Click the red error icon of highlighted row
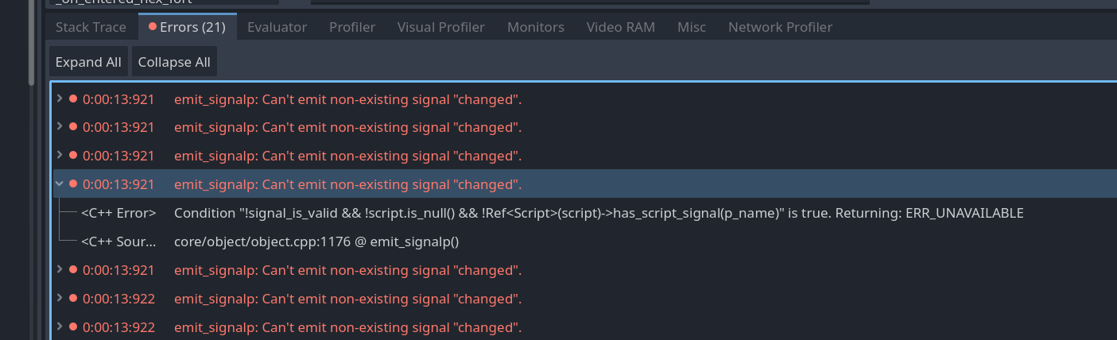Screen dimensions: 1117x340 pyautogui.click(x=73, y=184)
